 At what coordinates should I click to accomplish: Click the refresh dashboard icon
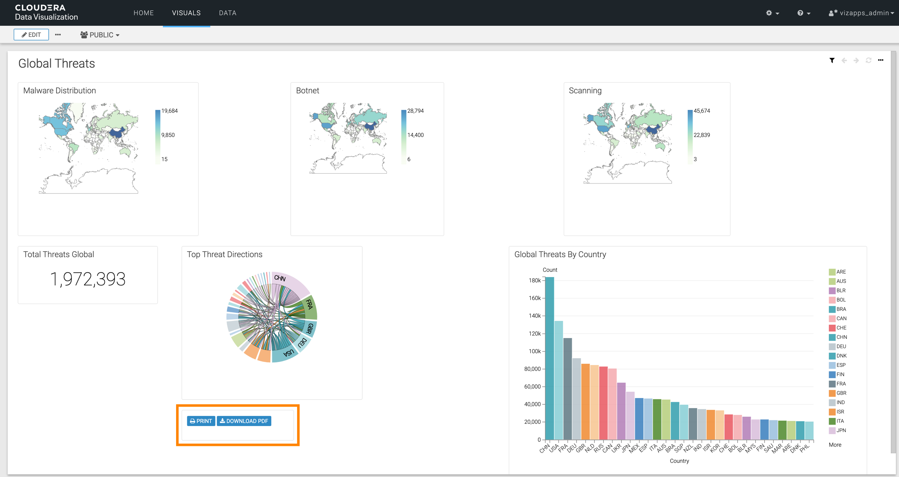[868, 60]
